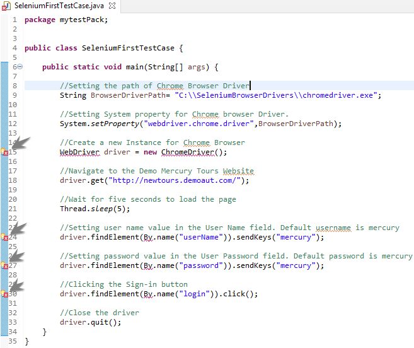Close the SeleniumFirstTestCase.java tab
This screenshot has height=348, width=414.
coord(112,6)
